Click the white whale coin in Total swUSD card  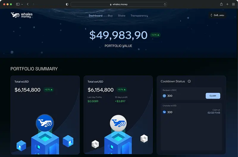(x=118, y=123)
